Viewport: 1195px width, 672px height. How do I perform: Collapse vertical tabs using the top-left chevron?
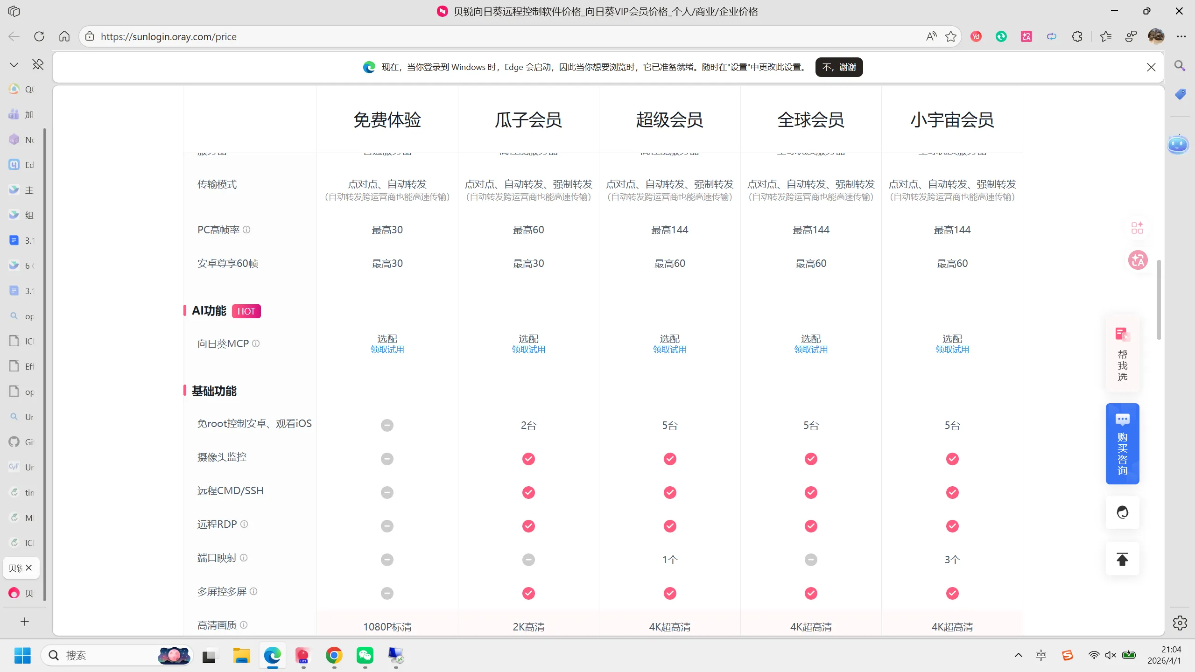coord(14,64)
